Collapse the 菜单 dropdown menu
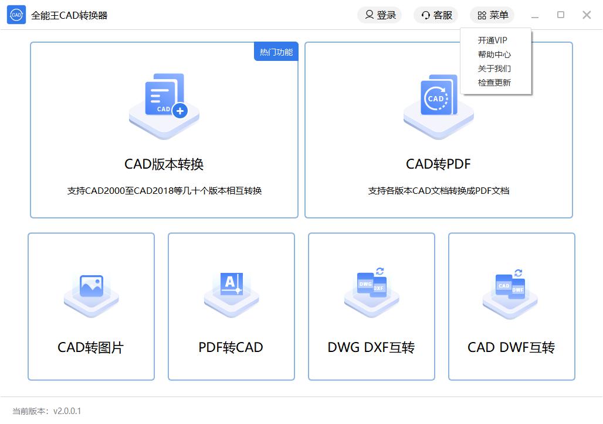This screenshot has height=424, width=603. click(493, 15)
